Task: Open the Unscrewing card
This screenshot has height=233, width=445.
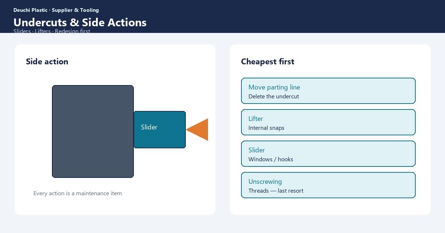Action: tap(328, 185)
